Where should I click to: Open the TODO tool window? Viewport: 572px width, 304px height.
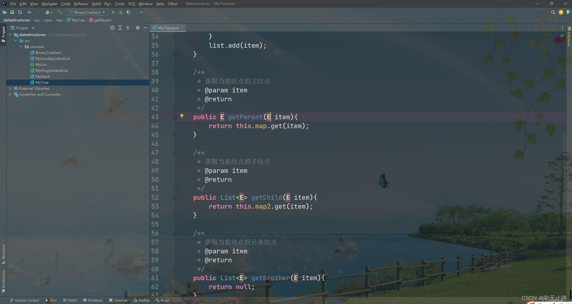(70, 300)
